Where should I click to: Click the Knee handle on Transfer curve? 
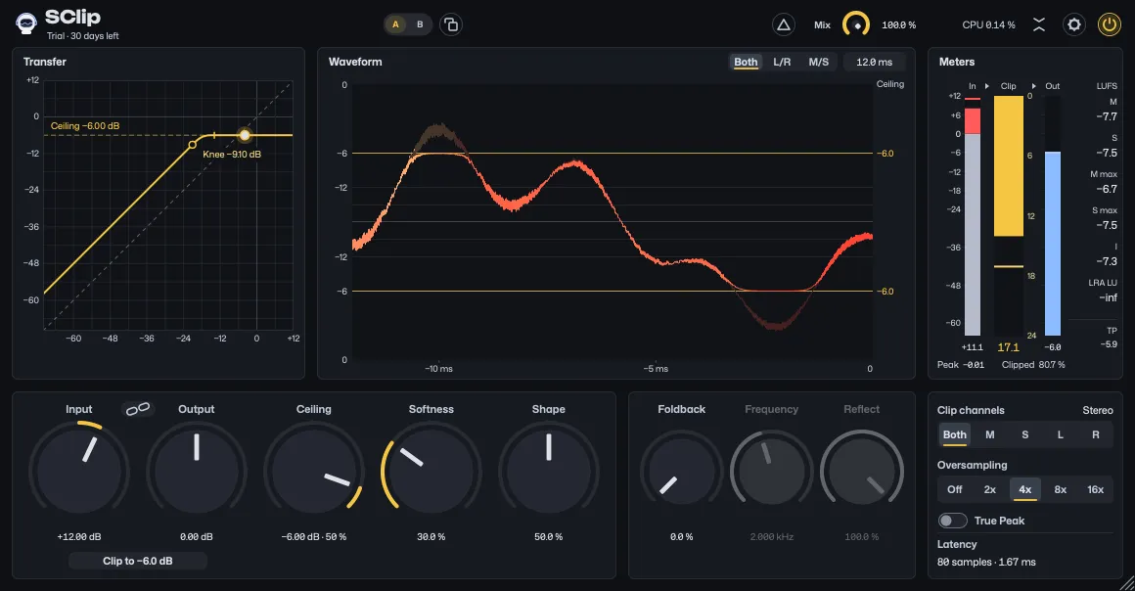point(192,145)
